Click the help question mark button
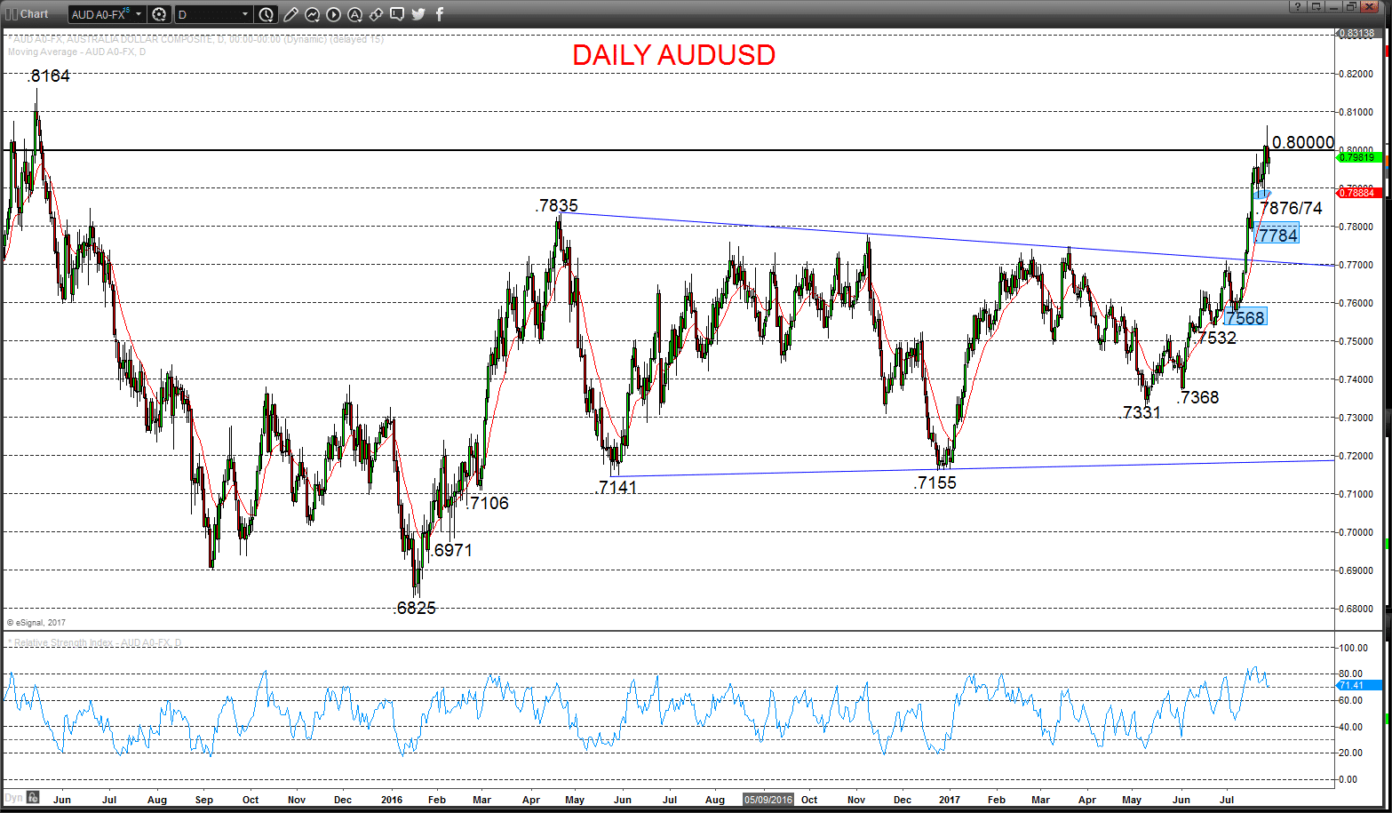This screenshot has height=813, width=1392. 1297,6
